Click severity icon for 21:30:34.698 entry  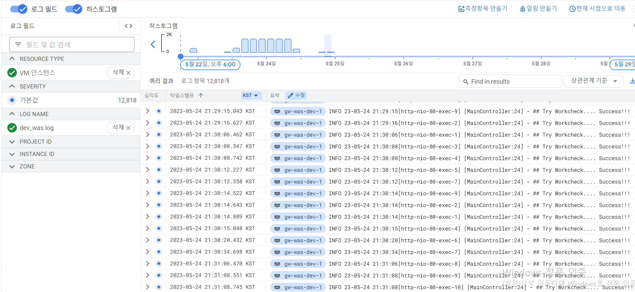[x=159, y=252]
